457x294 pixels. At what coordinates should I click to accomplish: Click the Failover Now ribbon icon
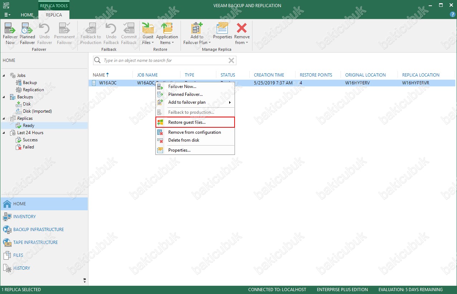(x=10, y=34)
